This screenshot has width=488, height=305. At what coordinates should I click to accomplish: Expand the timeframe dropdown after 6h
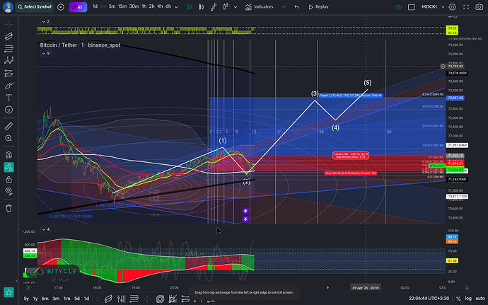(177, 7)
